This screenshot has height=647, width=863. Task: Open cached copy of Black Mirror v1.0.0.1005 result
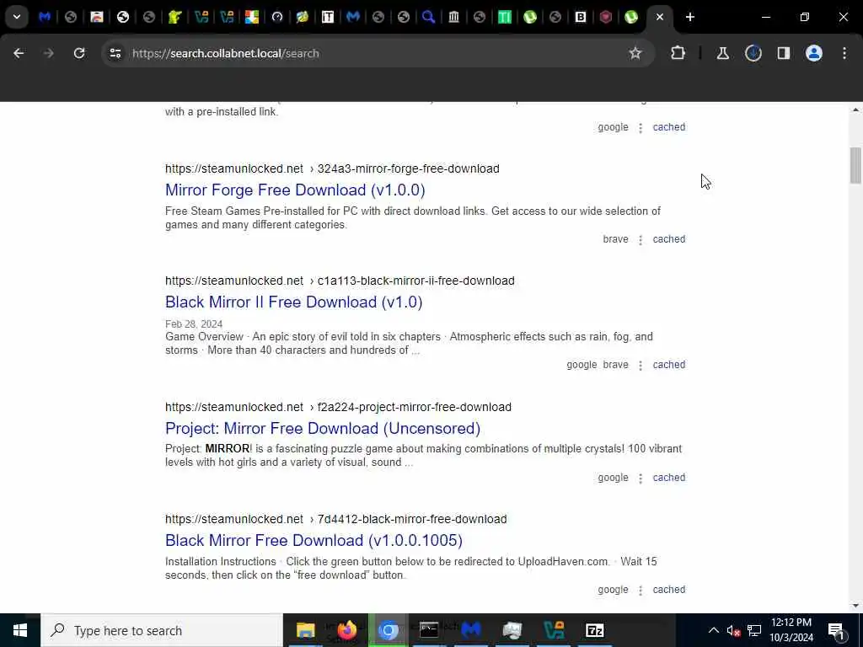click(668, 590)
